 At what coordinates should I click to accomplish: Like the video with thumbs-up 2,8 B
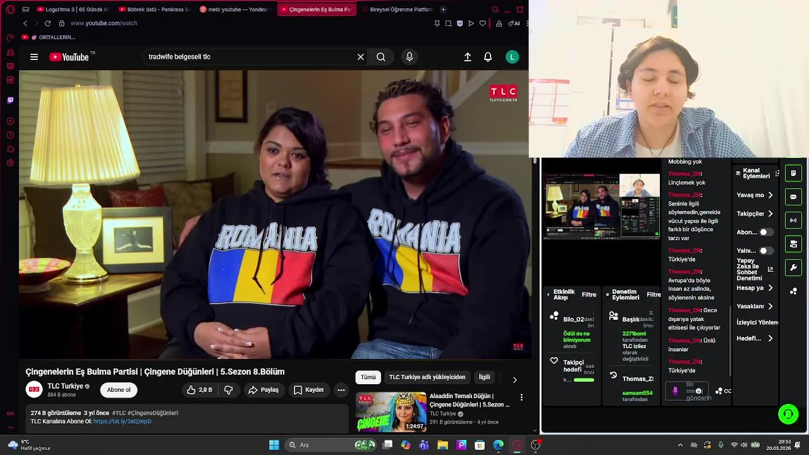coord(199,390)
